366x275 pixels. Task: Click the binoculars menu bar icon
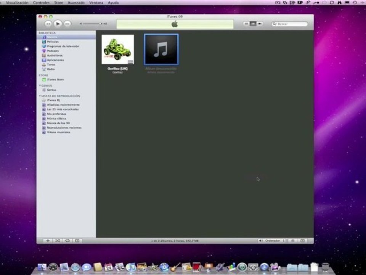pyautogui.click(x=339, y=3)
